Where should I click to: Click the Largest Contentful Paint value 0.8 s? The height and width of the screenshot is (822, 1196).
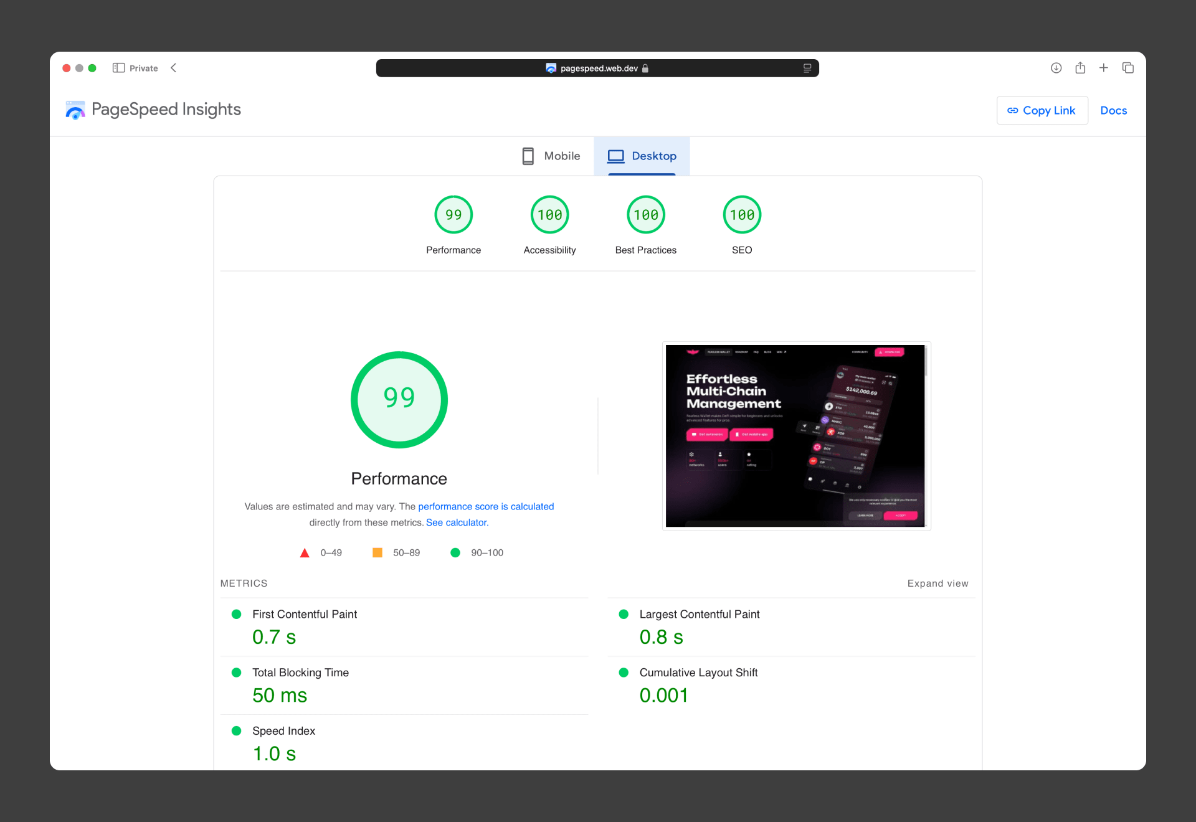(x=662, y=637)
